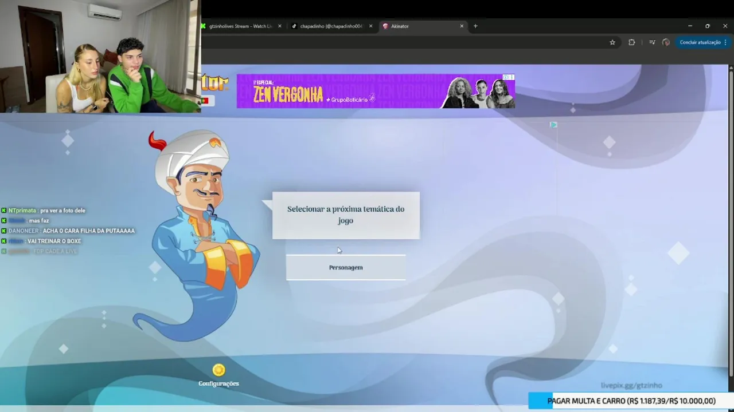Click the Configurações label
Image resolution: width=734 pixels, height=412 pixels.
click(x=218, y=383)
